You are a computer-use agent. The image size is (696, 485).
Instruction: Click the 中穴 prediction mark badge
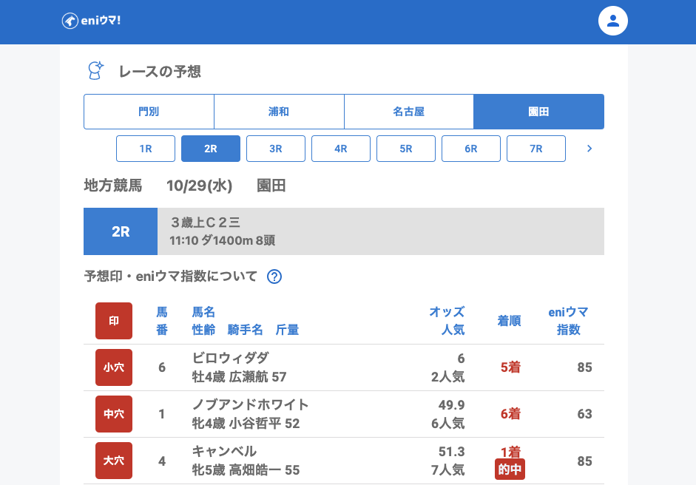pyautogui.click(x=114, y=414)
